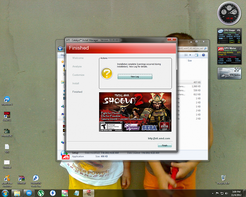Click the Total War Shogun 2 banner
The image size is (246, 197).
135,112
